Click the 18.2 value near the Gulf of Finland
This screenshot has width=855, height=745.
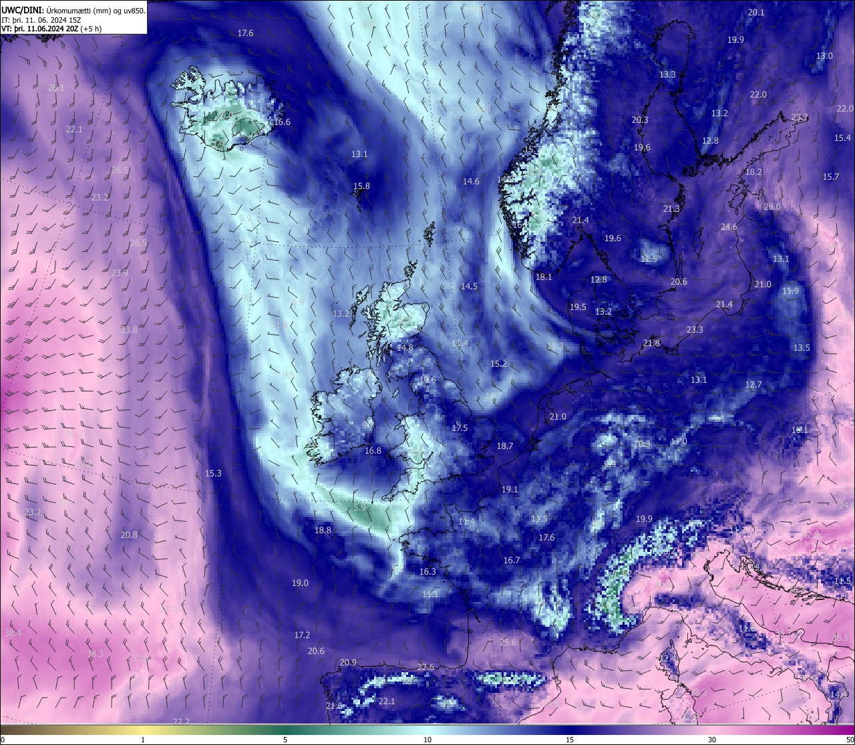coord(753,172)
